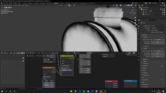Click the Roughness slider in Noise Texture
The image size is (166, 93).
pos(49,85)
